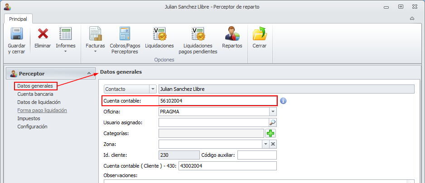Click the Cuenta contable field 56102004

click(x=217, y=101)
